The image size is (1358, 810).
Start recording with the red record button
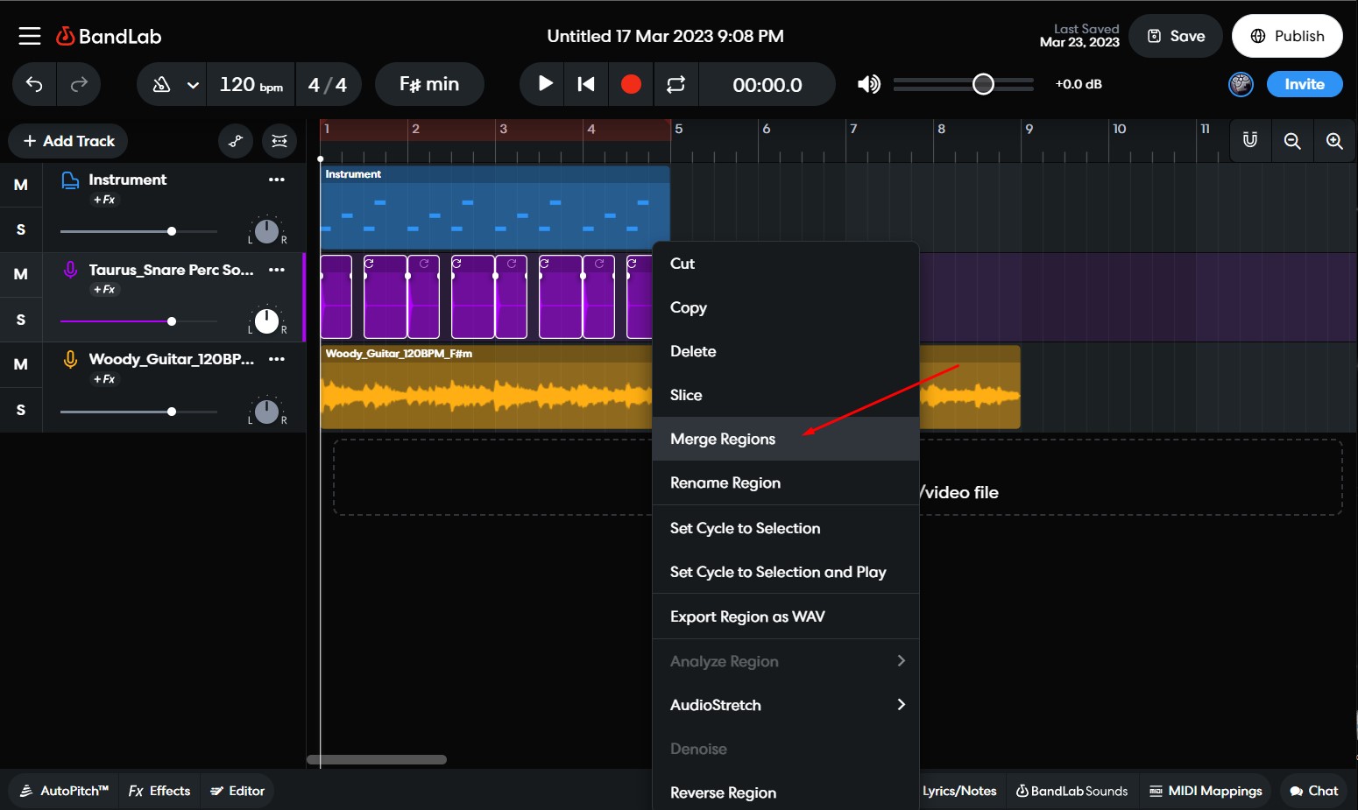click(x=631, y=84)
